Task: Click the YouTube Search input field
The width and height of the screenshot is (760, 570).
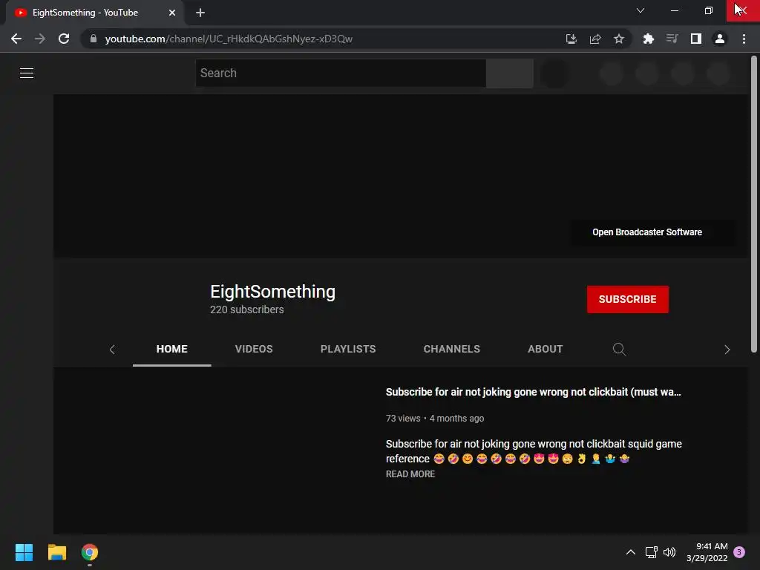Action: coord(341,73)
